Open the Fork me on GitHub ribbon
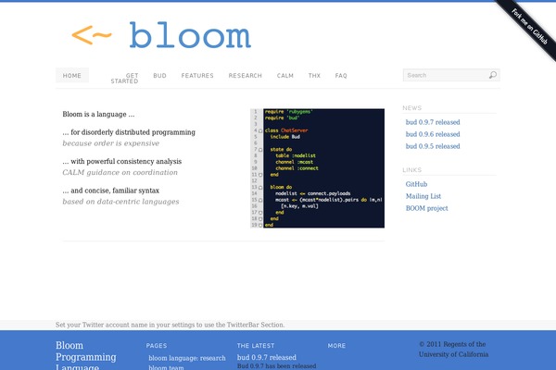The width and height of the screenshot is (556, 370). click(x=529, y=26)
